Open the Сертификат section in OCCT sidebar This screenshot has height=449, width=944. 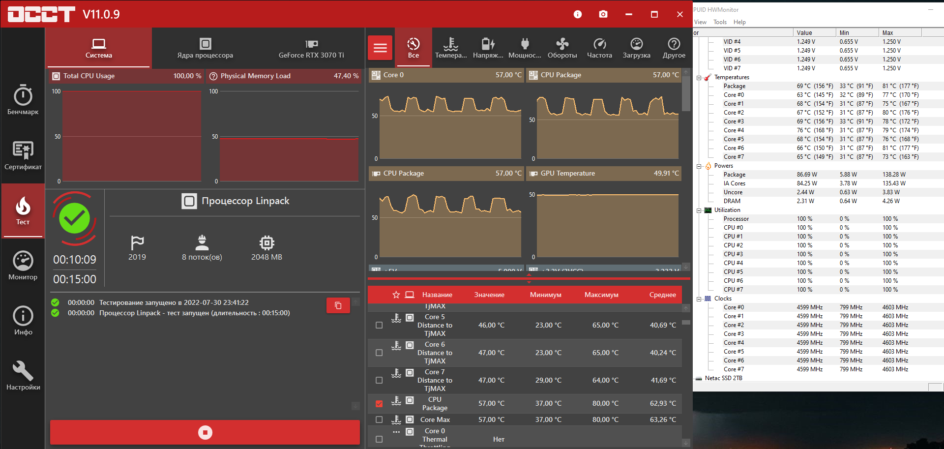coord(23,155)
